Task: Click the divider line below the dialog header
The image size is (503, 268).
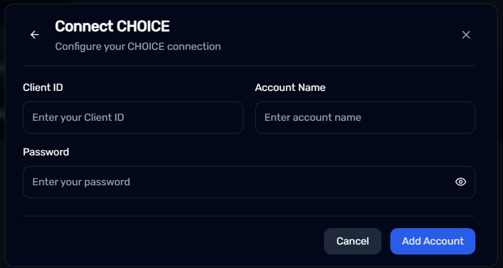Action: [249, 66]
